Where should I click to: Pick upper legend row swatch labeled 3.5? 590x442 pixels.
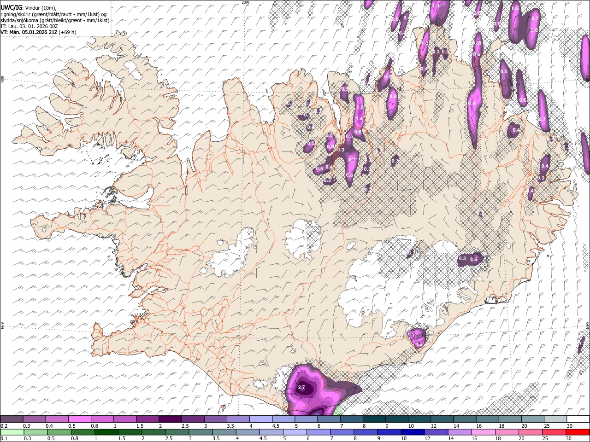coord(238,419)
